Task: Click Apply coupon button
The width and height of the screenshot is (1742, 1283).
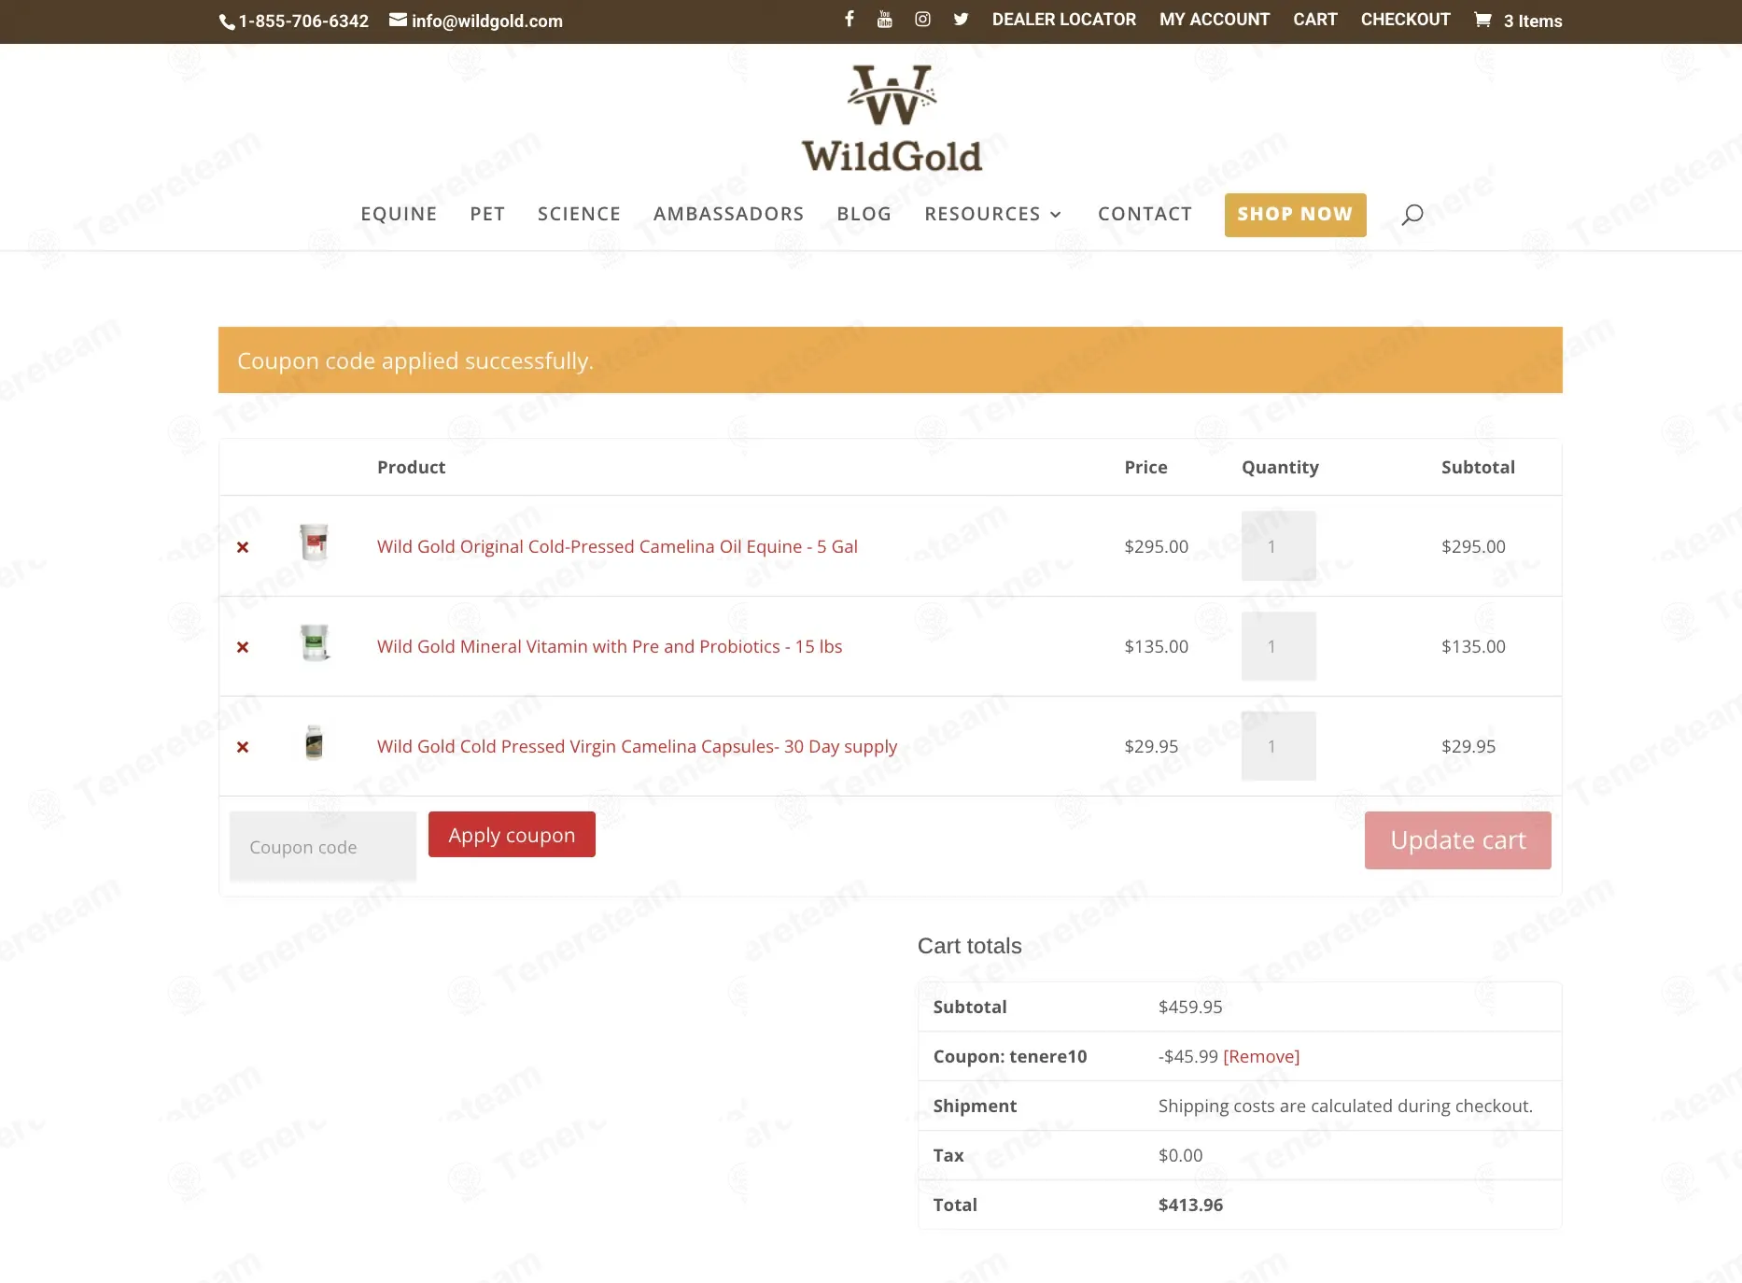Action: (x=512, y=835)
